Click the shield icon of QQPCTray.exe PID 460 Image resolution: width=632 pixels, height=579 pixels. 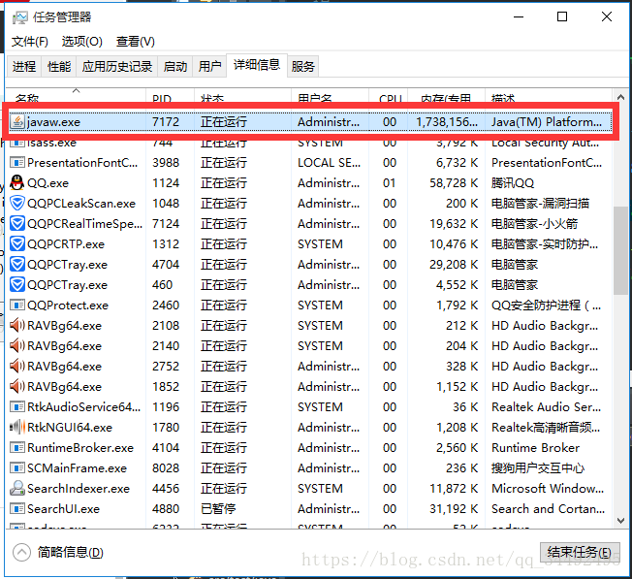coord(16,285)
